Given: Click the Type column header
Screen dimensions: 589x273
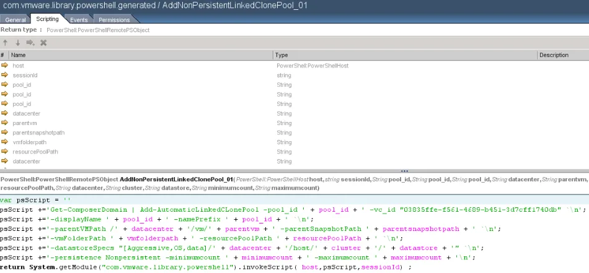Looking at the screenshot, I should 405,54.
